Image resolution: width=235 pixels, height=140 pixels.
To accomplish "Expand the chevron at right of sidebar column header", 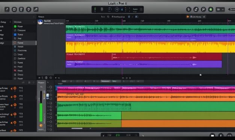I will (x=34, y=22).
